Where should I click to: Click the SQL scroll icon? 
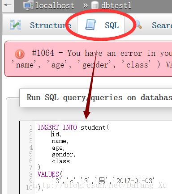tap(90, 25)
